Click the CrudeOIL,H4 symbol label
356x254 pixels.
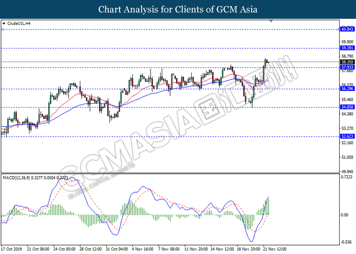(x=17, y=23)
